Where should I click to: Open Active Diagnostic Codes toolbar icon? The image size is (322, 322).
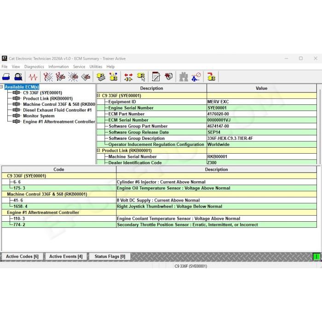(48, 77)
